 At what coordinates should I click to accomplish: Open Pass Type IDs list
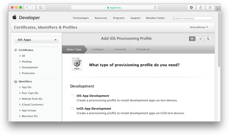click(30, 93)
